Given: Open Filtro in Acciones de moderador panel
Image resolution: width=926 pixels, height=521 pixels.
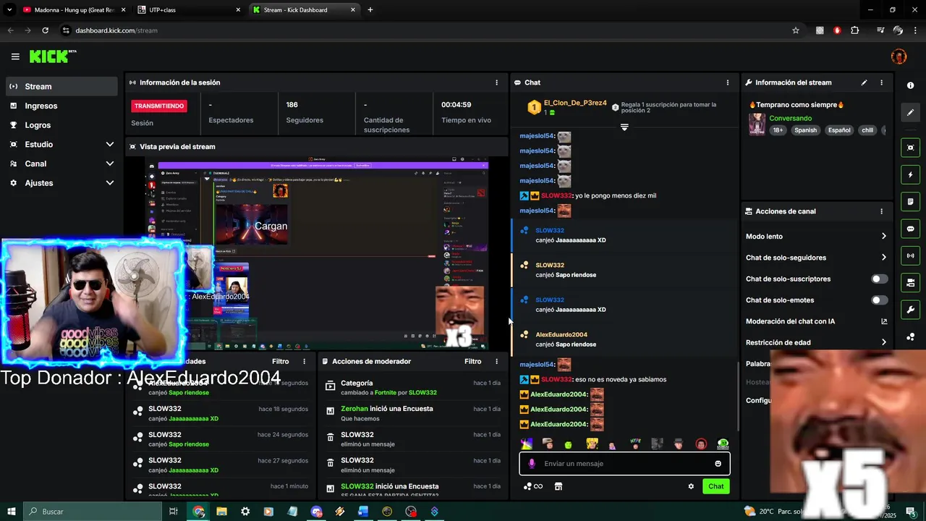Looking at the screenshot, I should [472, 361].
